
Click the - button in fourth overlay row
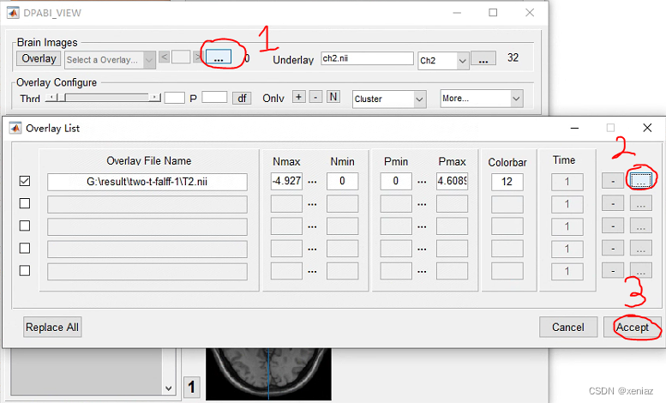click(x=613, y=248)
